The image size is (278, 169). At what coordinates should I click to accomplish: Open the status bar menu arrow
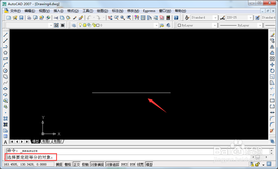pyautogui.click(x=264, y=165)
